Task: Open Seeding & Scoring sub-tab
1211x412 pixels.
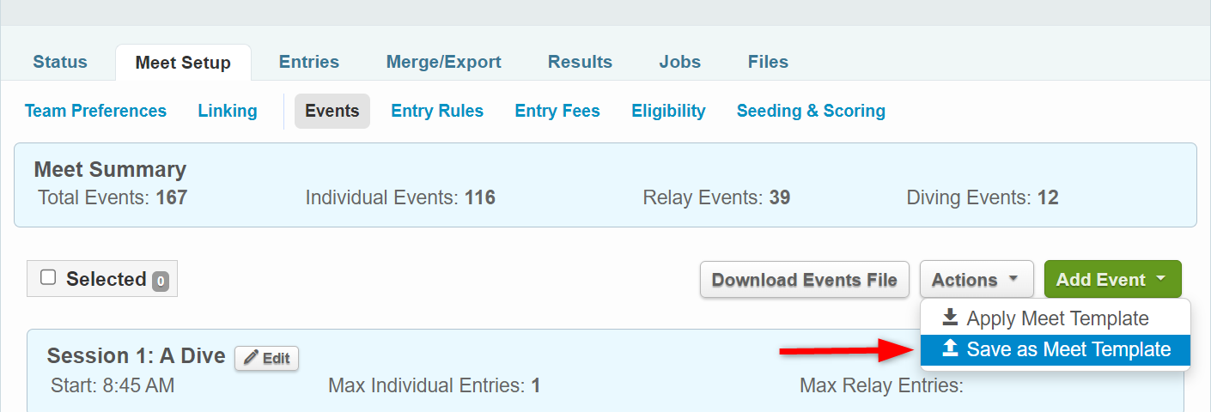Action: click(811, 111)
